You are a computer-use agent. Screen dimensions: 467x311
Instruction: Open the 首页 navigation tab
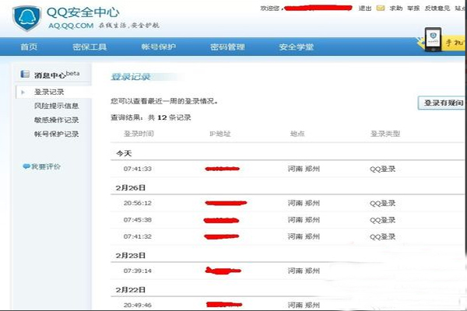(x=29, y=47)
